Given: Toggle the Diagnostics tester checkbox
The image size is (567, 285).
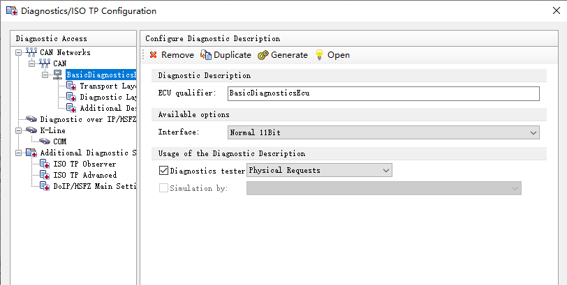Looking at the screenshot, I should pos(163,170).
